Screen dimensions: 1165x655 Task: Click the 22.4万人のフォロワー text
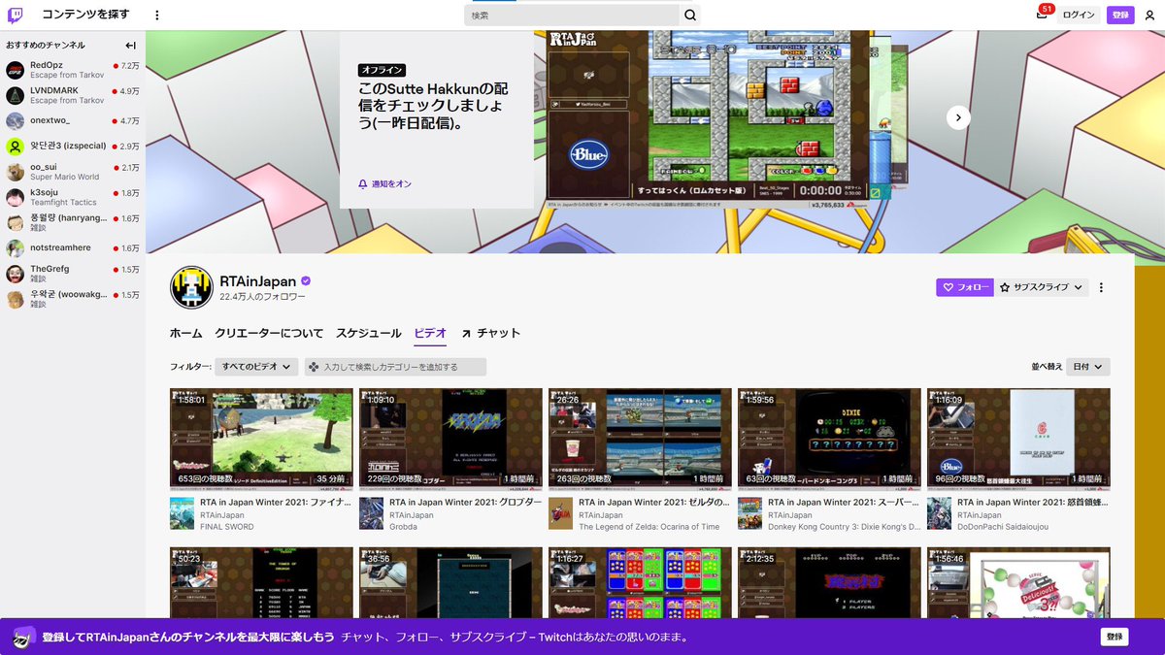click(x=263, y=297)
